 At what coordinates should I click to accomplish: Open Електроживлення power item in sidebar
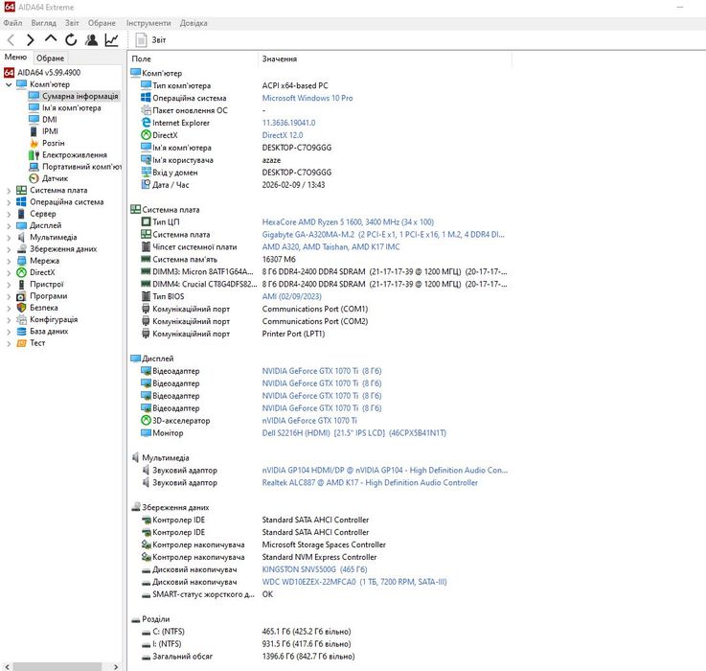pyautogui.click(x=74, y=154)
